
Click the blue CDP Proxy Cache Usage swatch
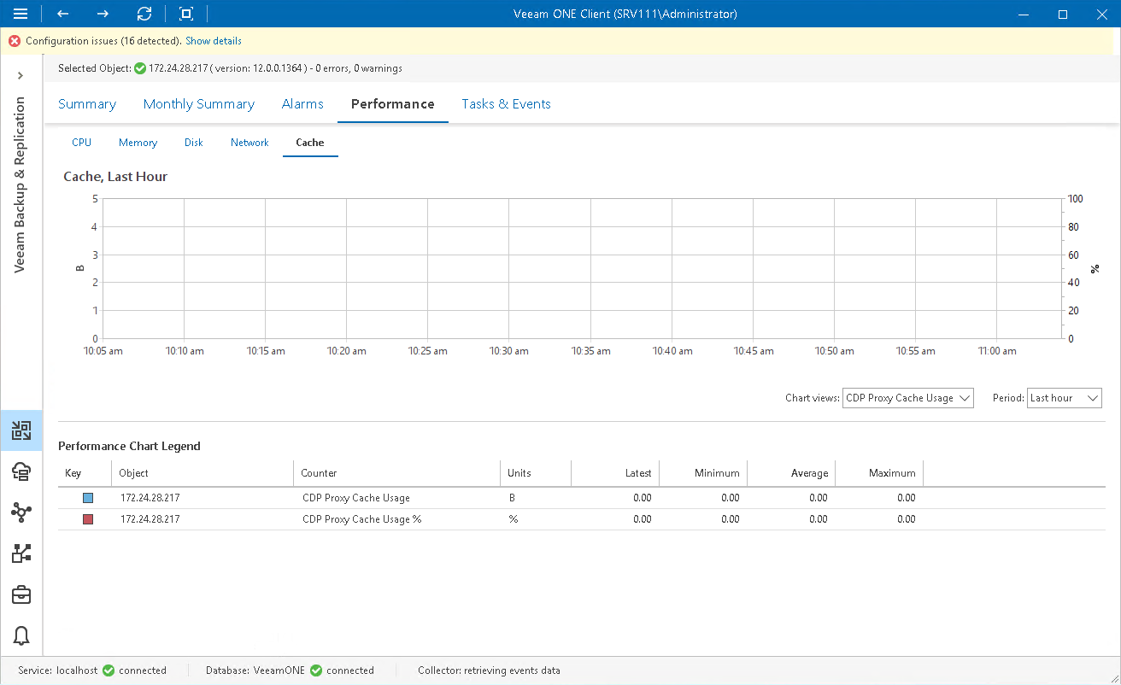(x=88, y=498)
